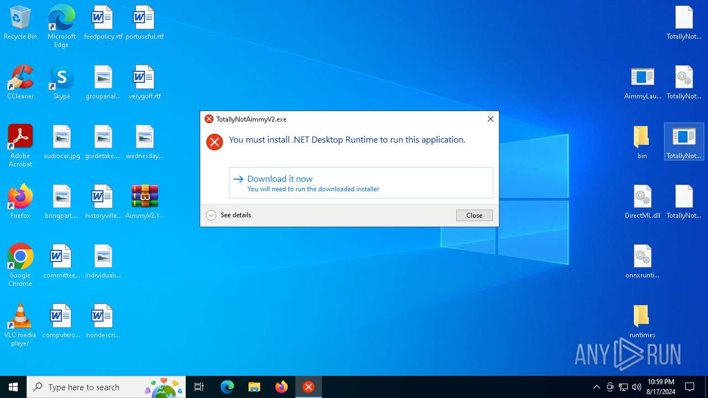Select the AimmyV2.1... WinRAR archive icon
Image resolution: width=708 pixels, height=398 pixels.
(x=144, y=202)
